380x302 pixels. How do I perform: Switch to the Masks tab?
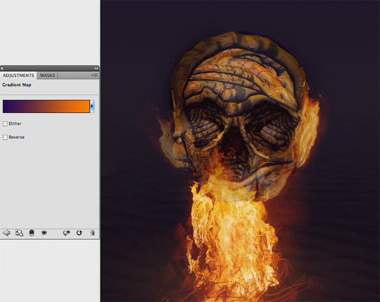tap(47, 75)
